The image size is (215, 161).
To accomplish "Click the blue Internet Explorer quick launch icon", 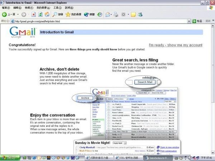I will pos(34,158).
